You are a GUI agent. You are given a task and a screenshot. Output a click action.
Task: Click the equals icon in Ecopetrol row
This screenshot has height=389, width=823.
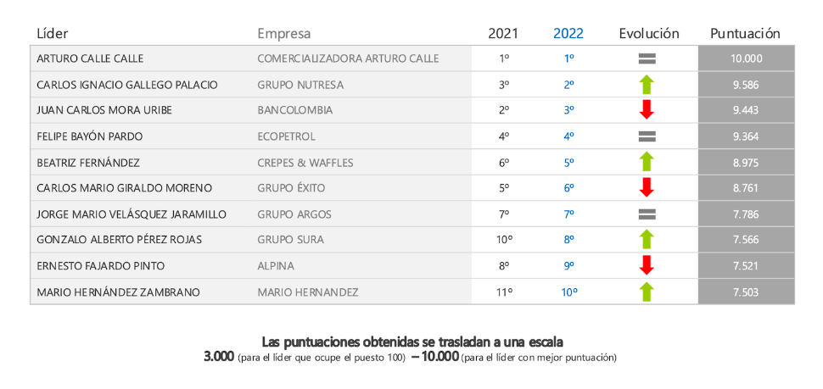tap(647, 136)
